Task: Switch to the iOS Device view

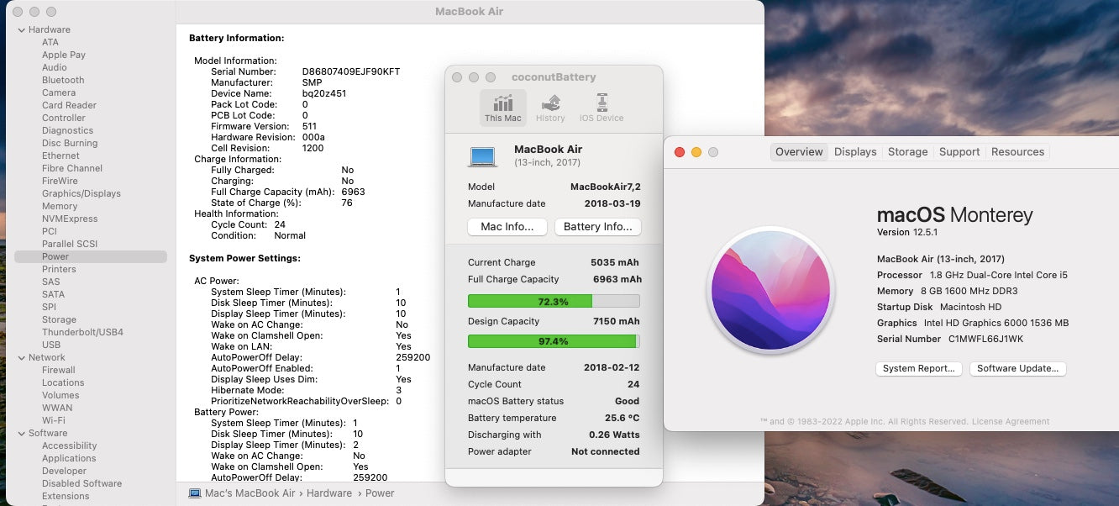Action: click(x=602, y=108)
